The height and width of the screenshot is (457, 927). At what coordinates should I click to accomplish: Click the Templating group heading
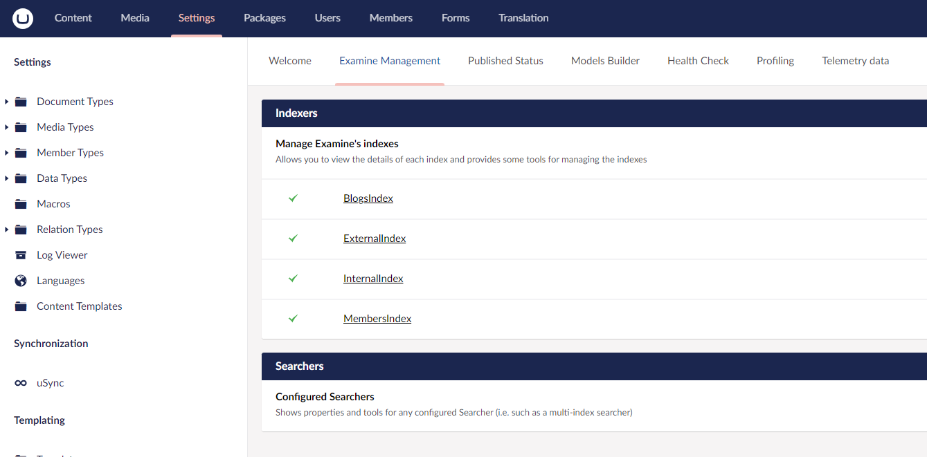[x=39, y=420]
